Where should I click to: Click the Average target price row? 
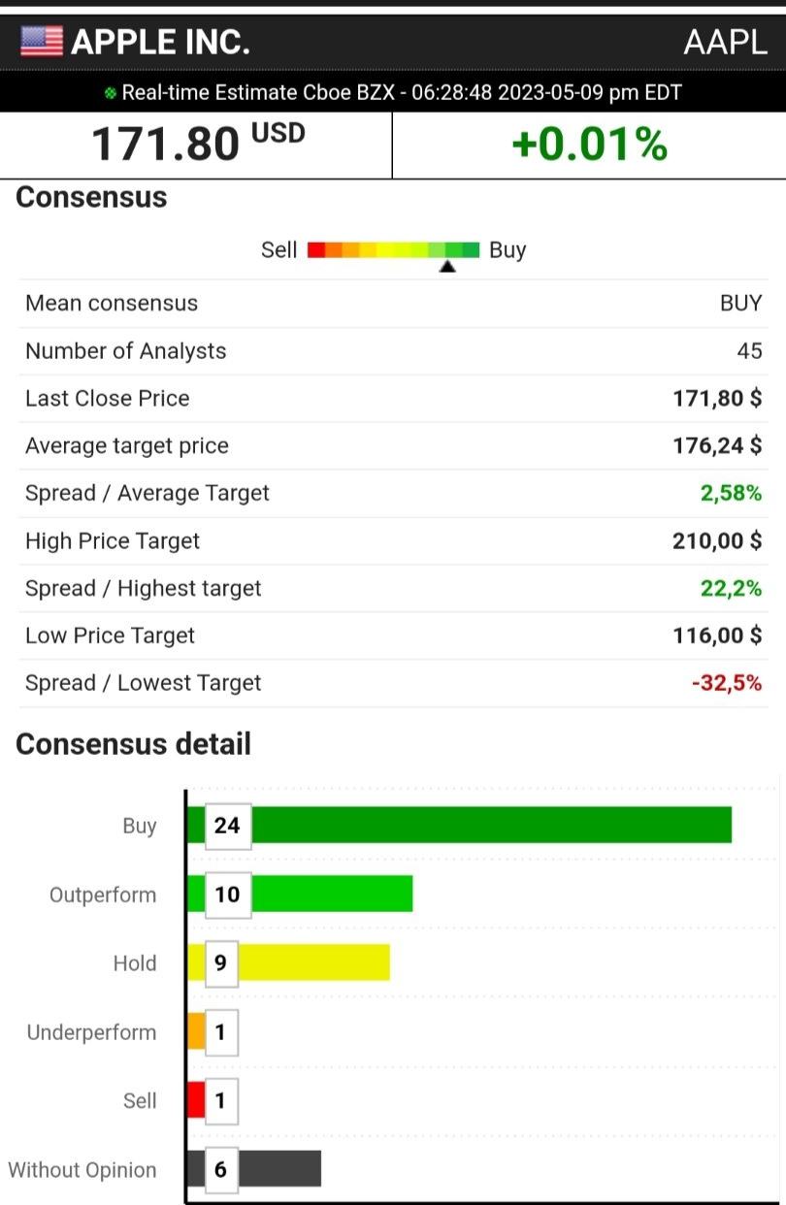click(393, 446)
